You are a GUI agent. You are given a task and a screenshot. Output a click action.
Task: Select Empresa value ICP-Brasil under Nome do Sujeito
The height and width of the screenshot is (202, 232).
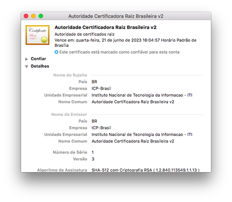coord(102,89)
